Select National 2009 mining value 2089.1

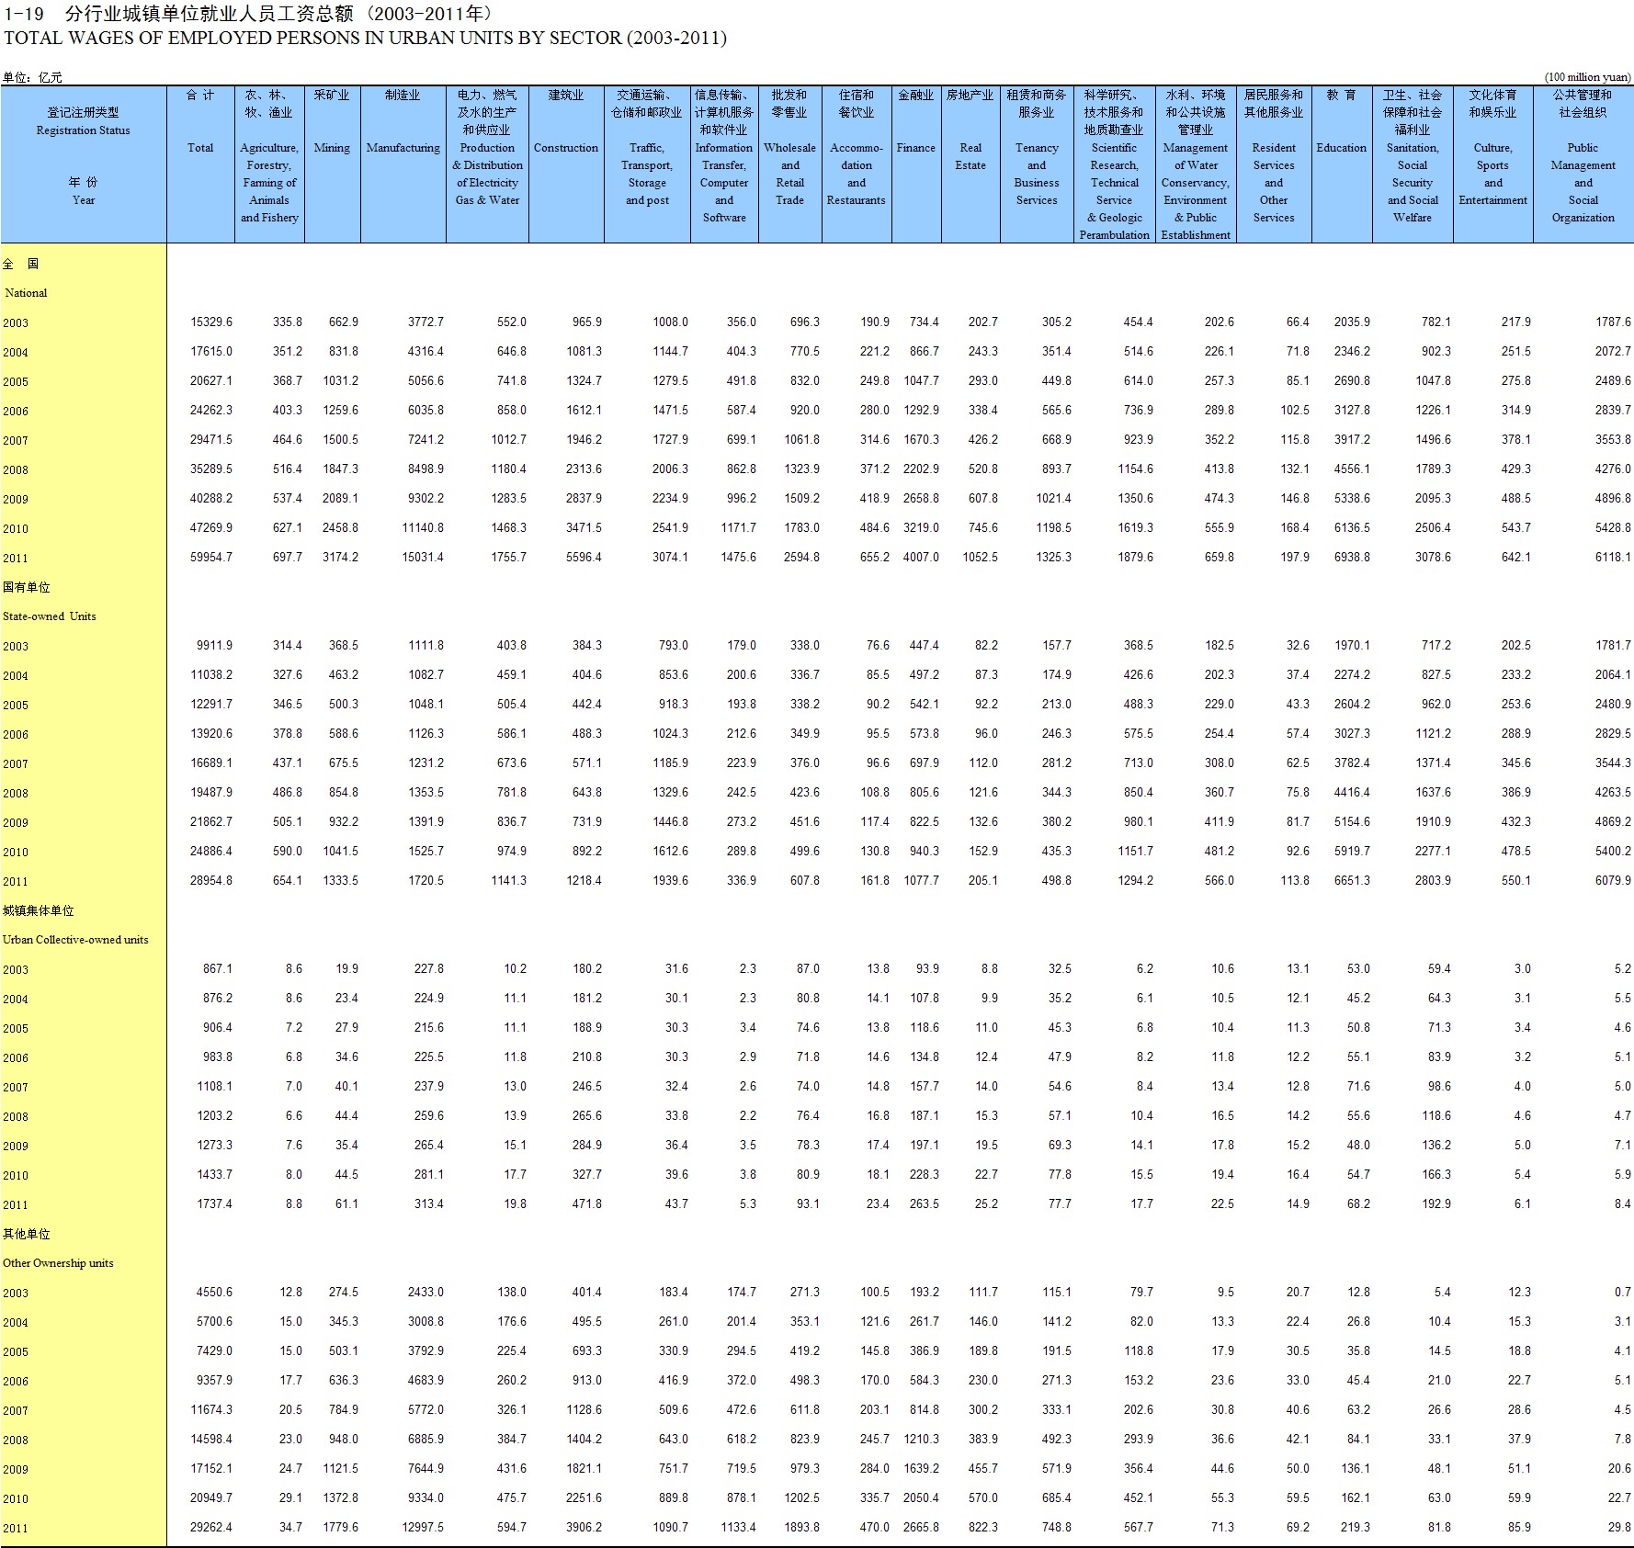[340, 499]
